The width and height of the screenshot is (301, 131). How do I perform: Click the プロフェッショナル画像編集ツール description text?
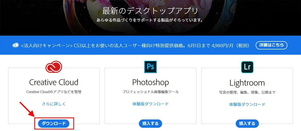click(150, 92)
